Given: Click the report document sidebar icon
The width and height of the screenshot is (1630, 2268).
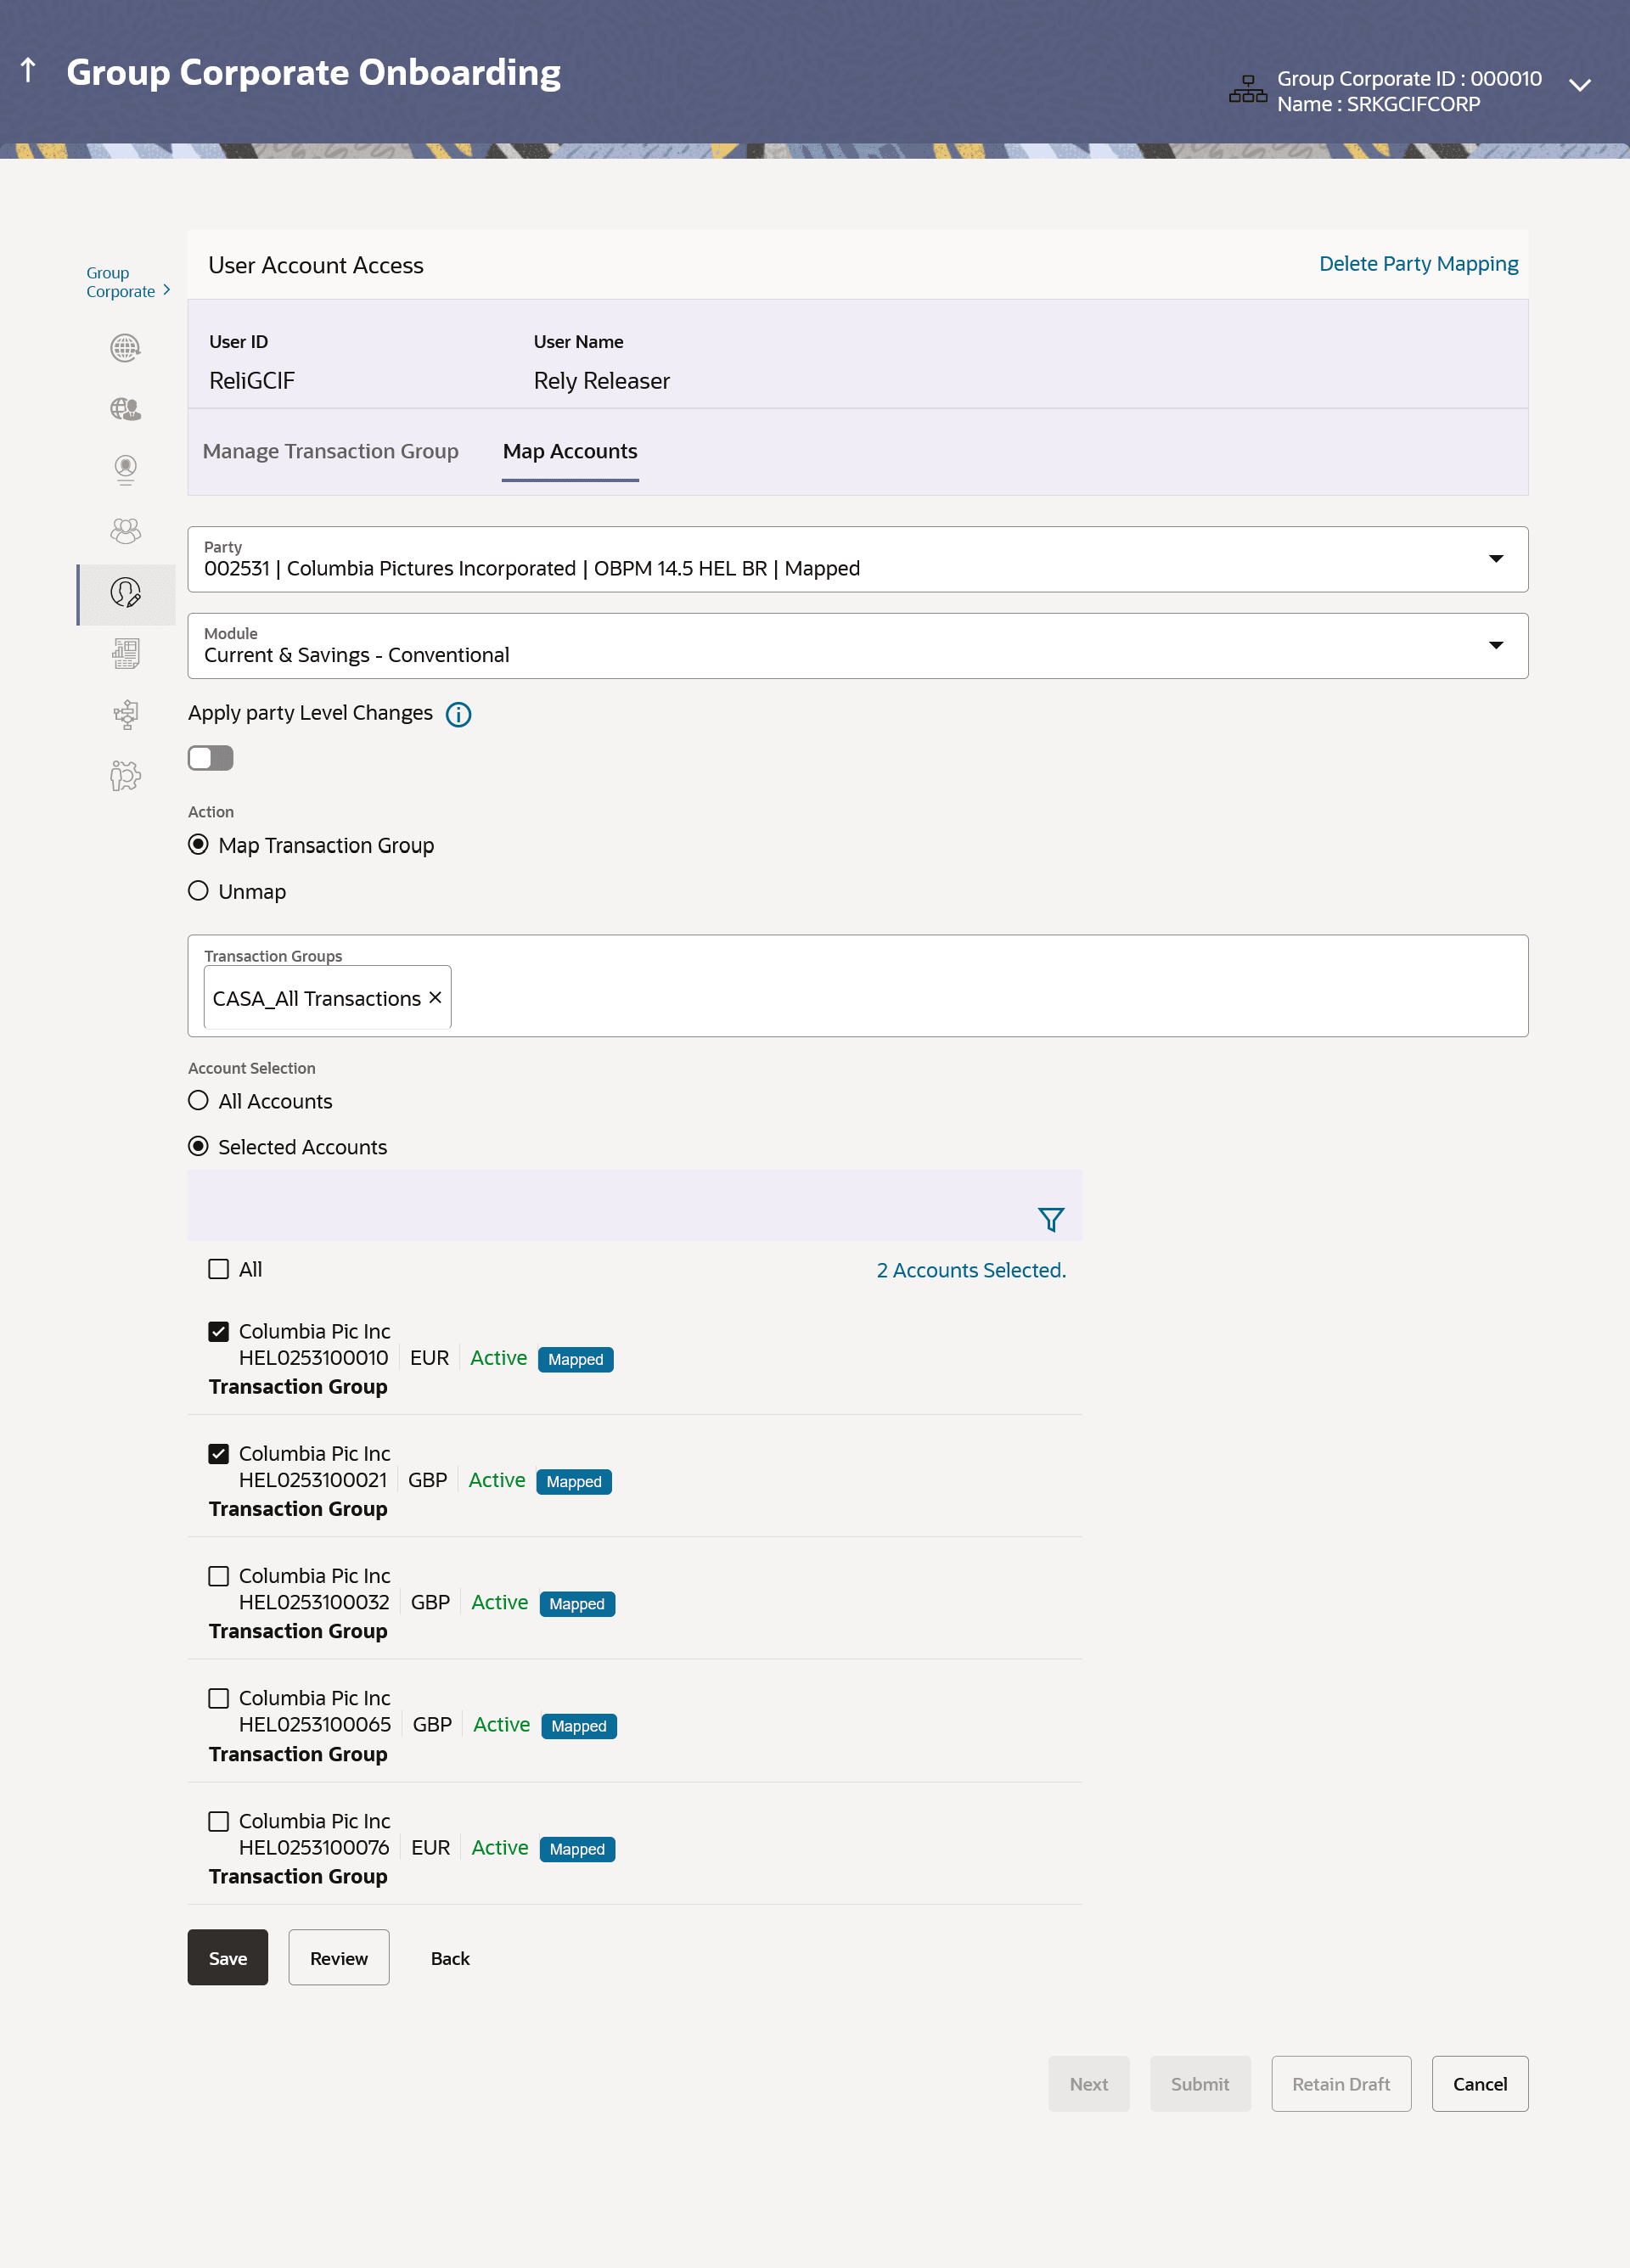Looking at the screenshot, I should click(x=125, y=654).
